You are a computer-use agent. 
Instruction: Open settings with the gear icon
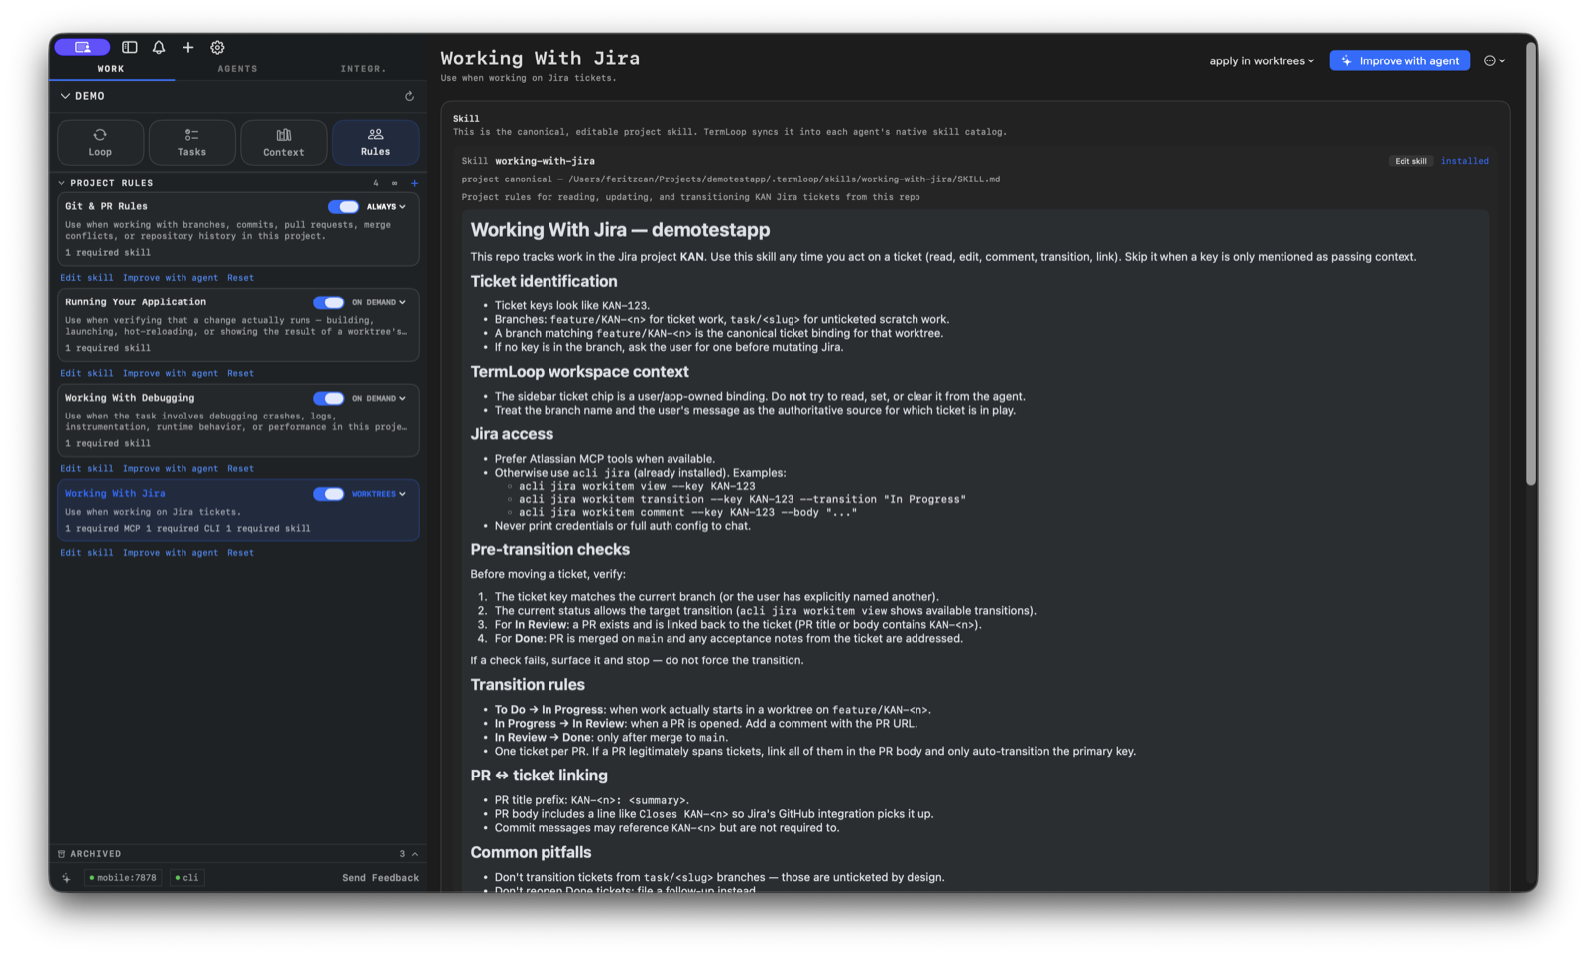(217, 47)
